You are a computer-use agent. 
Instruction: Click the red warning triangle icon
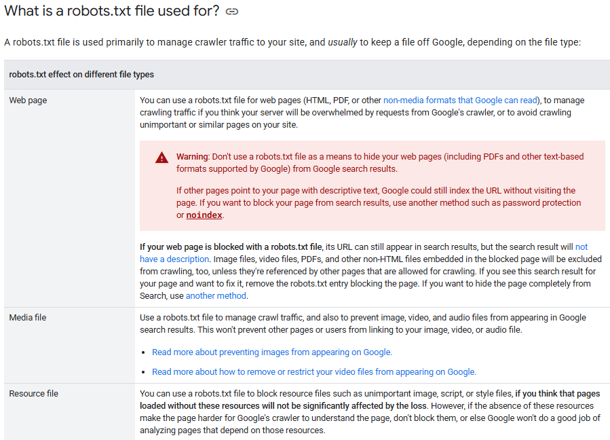pyautogui.click(x=161, y=158)
